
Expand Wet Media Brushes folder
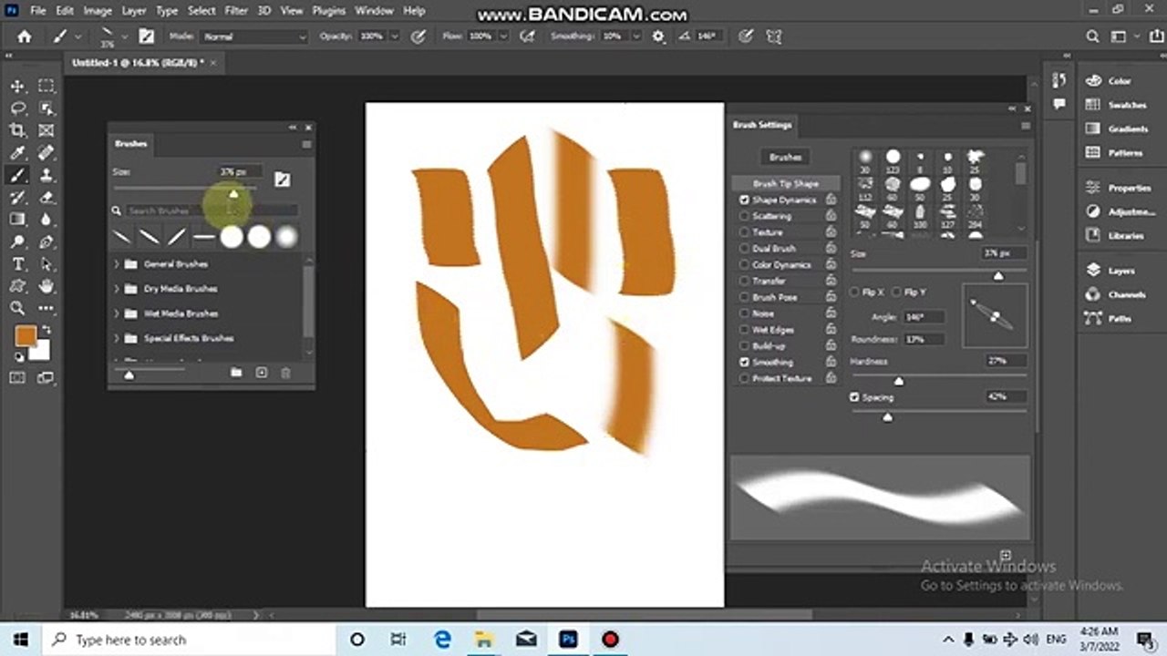[117, 313]
